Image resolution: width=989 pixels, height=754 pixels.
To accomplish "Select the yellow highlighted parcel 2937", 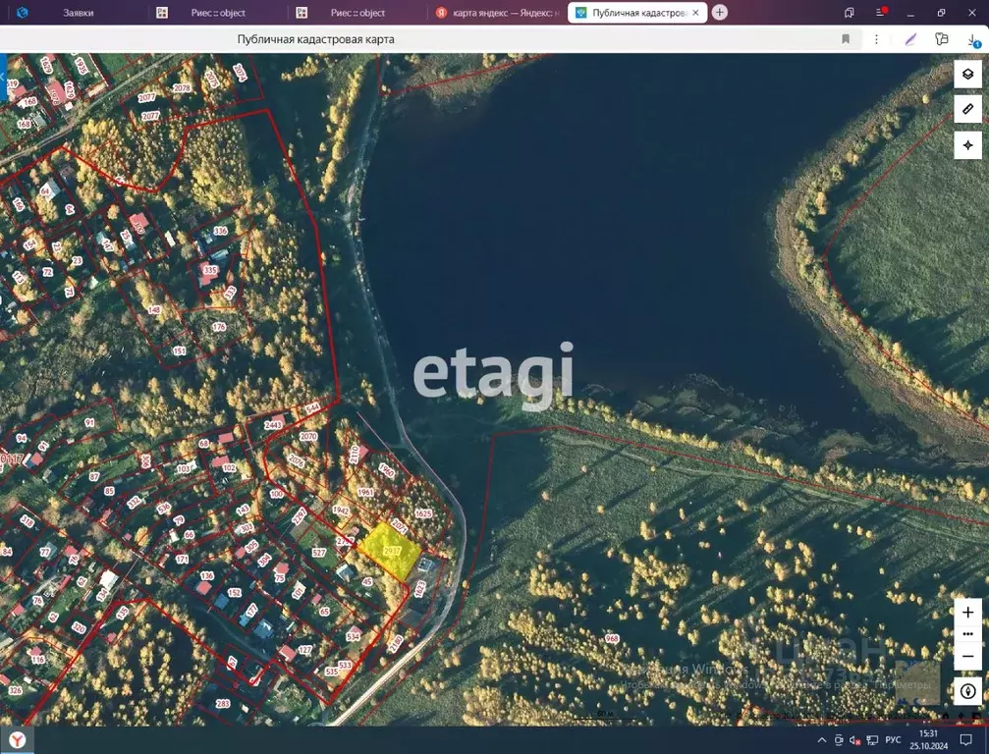I will tap(391, 550).
